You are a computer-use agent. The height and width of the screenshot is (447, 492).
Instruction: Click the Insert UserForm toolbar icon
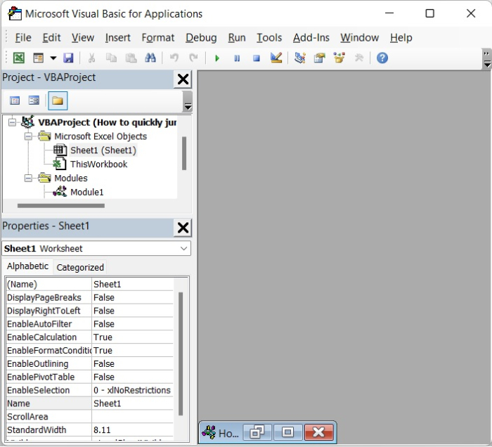pyautogui.click(x=38, y=58)
